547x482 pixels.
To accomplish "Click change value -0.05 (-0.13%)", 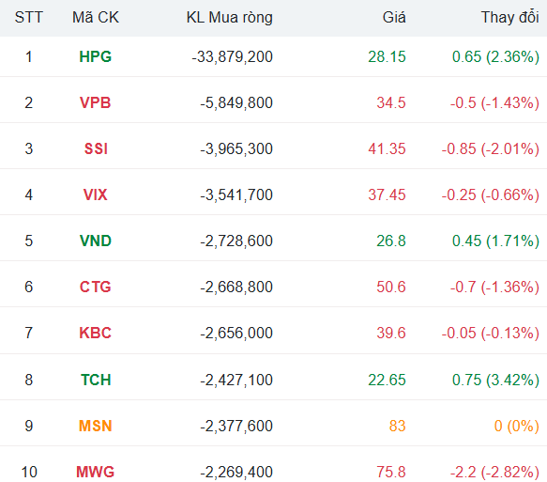I will click(x=491, y=333).
